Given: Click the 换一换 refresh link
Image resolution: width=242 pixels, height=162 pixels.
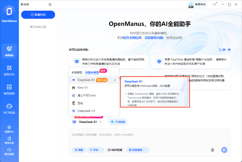Looking at the screenshot, I should click(225, 50).
